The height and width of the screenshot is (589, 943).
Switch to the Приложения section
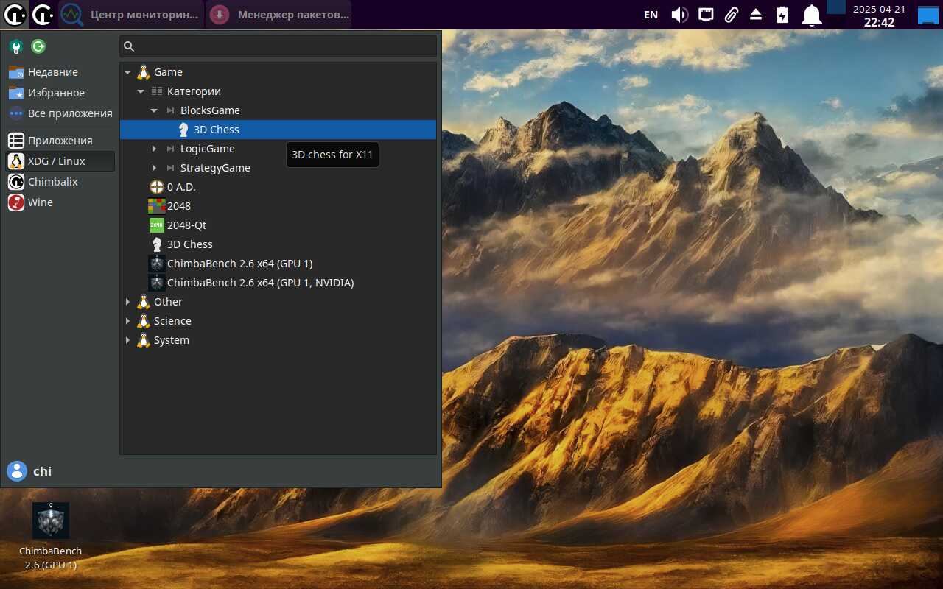coord(60,141)
